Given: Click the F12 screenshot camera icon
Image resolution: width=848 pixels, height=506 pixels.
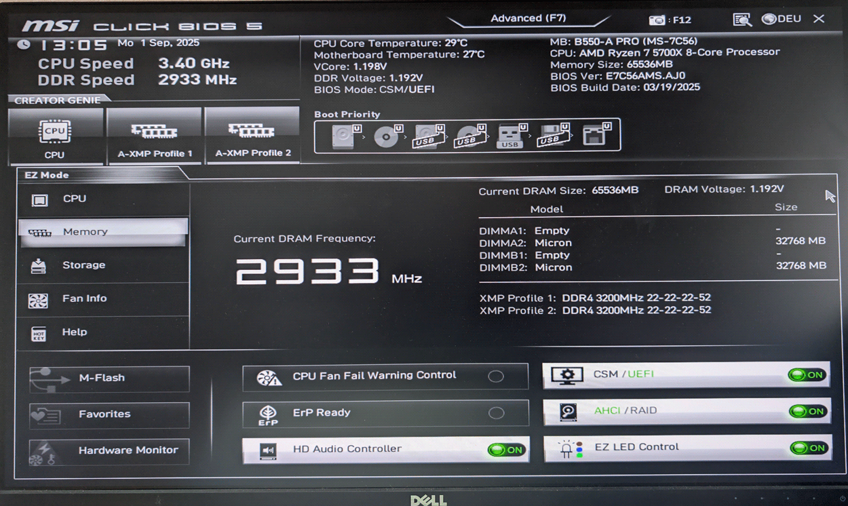Looking at the screenshot, I should point(657,20).
